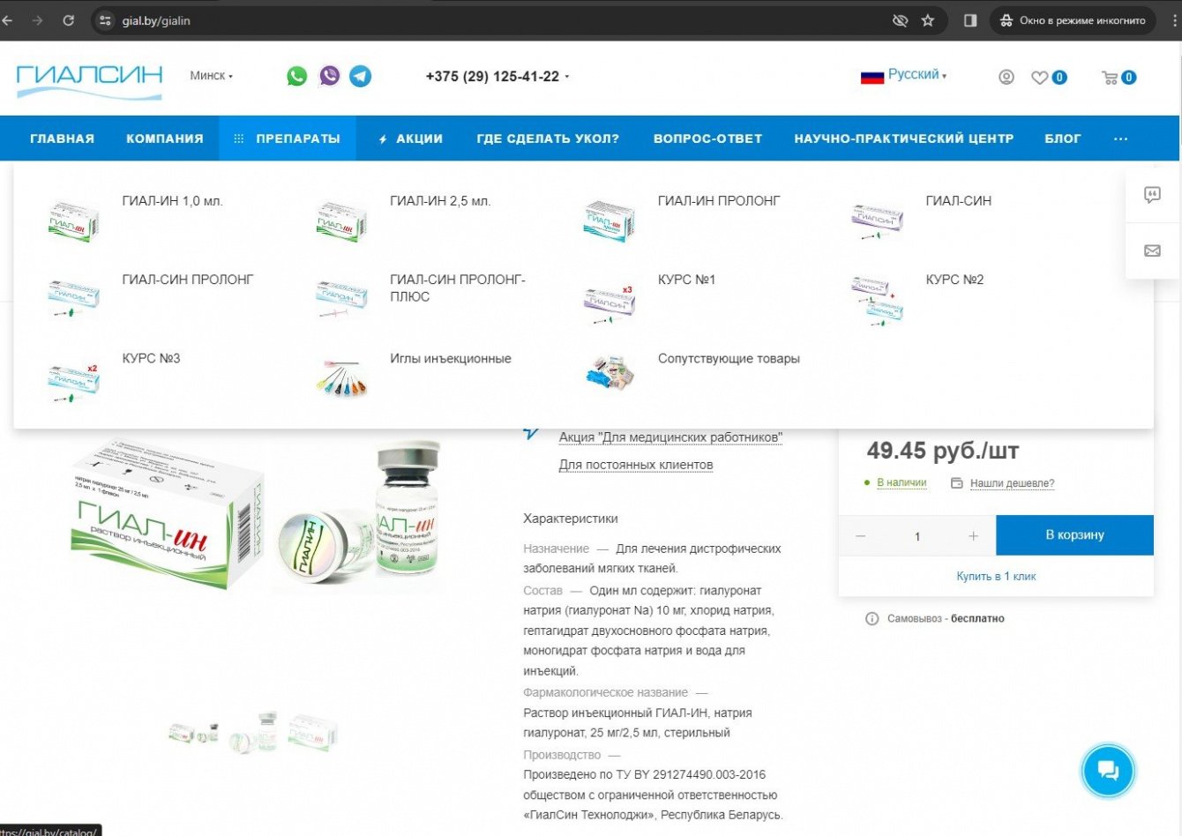Open the envelope message icon on right edge

coord(1152,251)
